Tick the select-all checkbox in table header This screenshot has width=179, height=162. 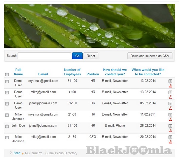coord(7,74)
